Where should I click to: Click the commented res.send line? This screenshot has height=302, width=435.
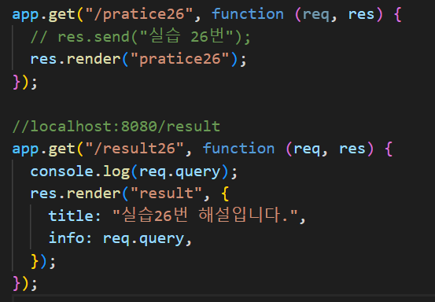[140, 37]
